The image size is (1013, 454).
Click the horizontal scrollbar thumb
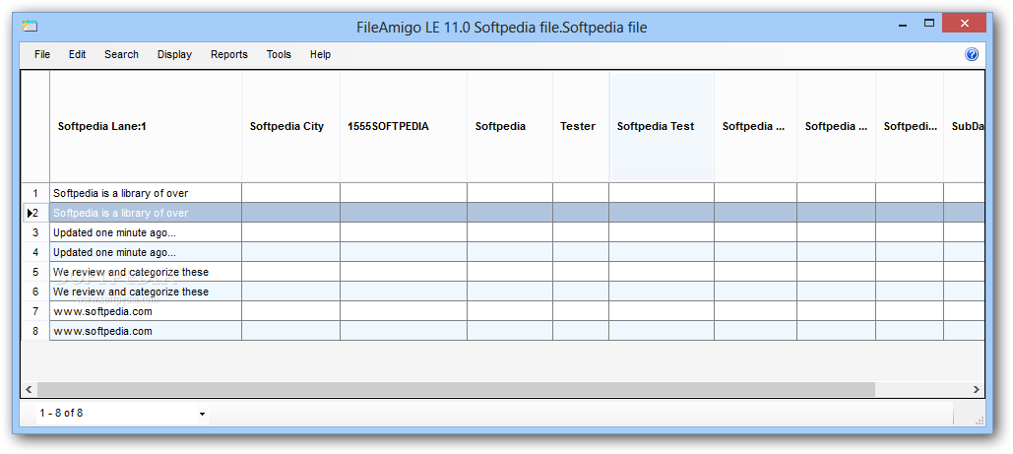click(456, 389)
